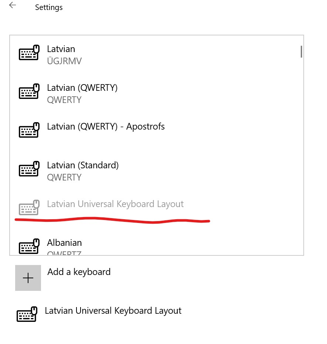Click the Settings title text
The height and width of the screenshot is (344, 327).
click(49, 7)
